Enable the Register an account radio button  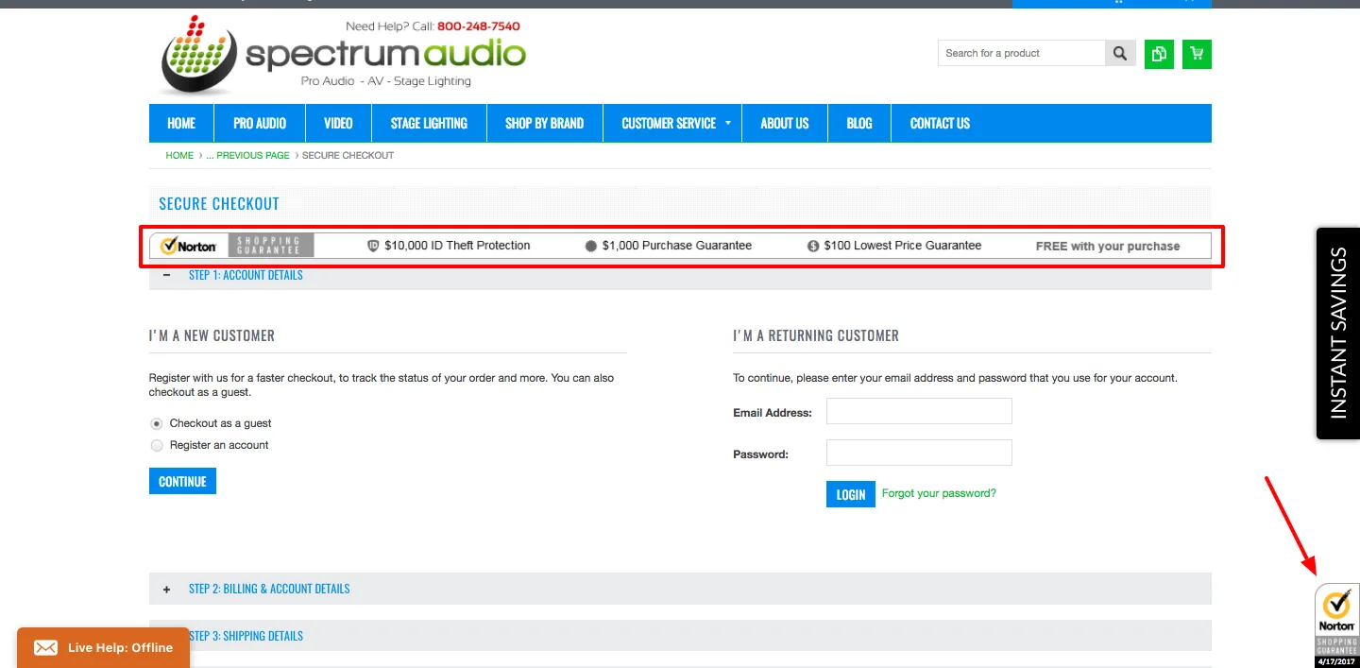156,445
